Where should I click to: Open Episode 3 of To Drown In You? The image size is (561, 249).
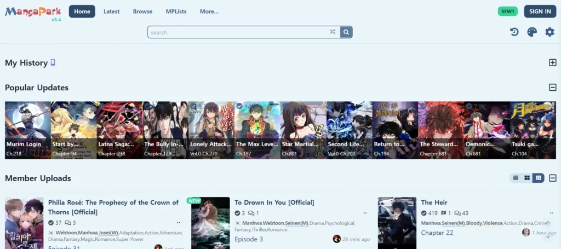pos(249,239)
